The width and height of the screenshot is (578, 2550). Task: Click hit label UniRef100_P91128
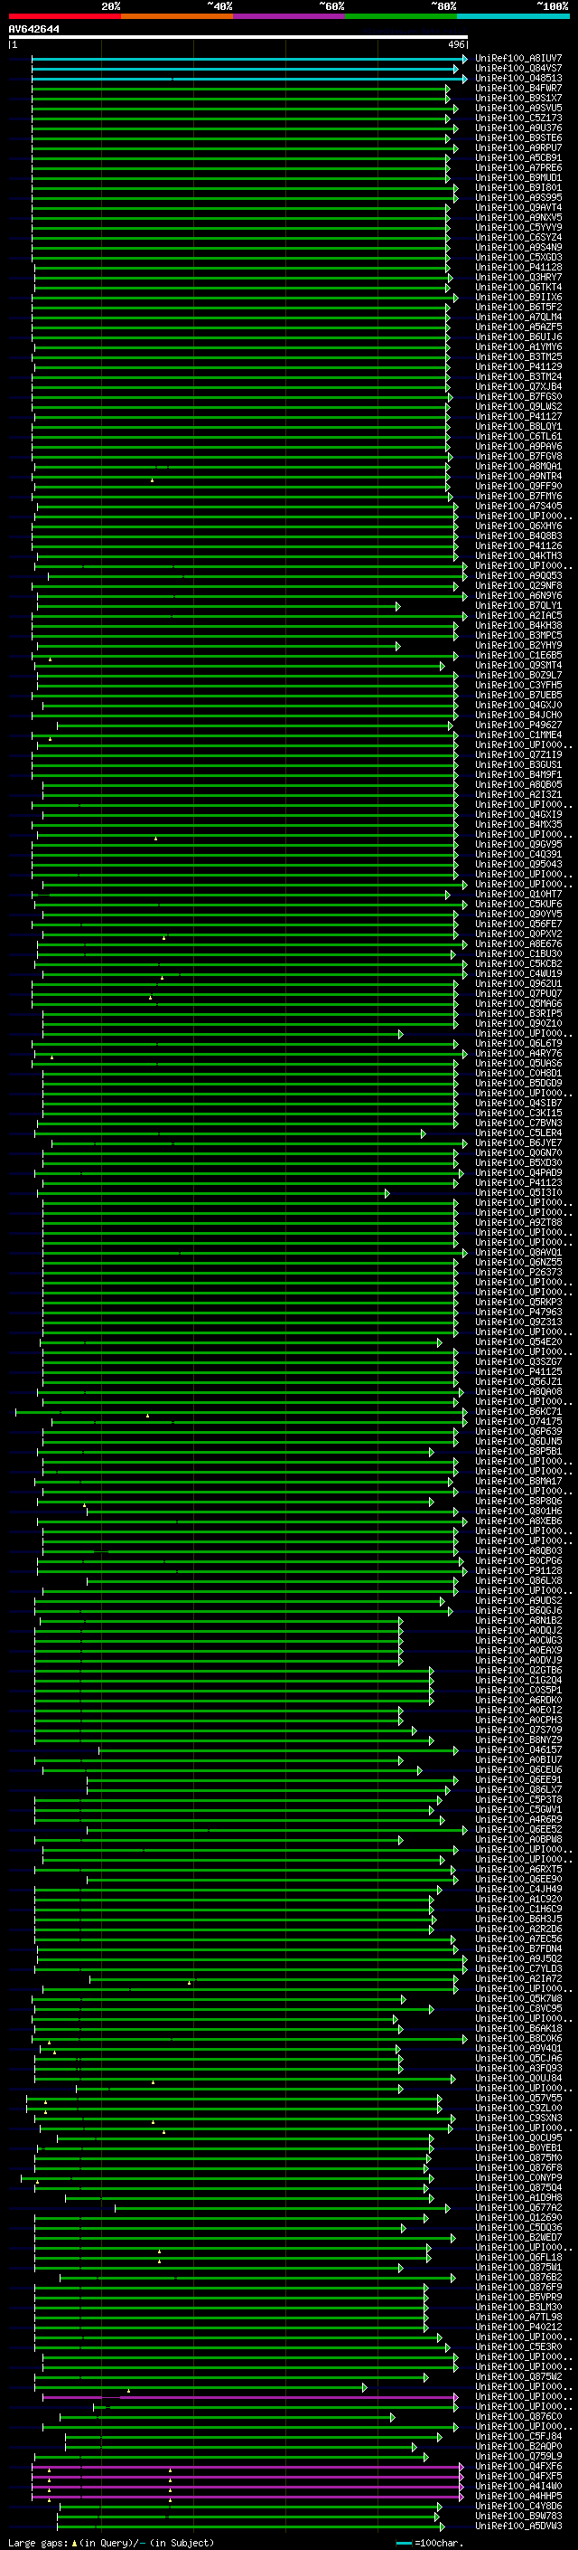tap(518, 1572)
